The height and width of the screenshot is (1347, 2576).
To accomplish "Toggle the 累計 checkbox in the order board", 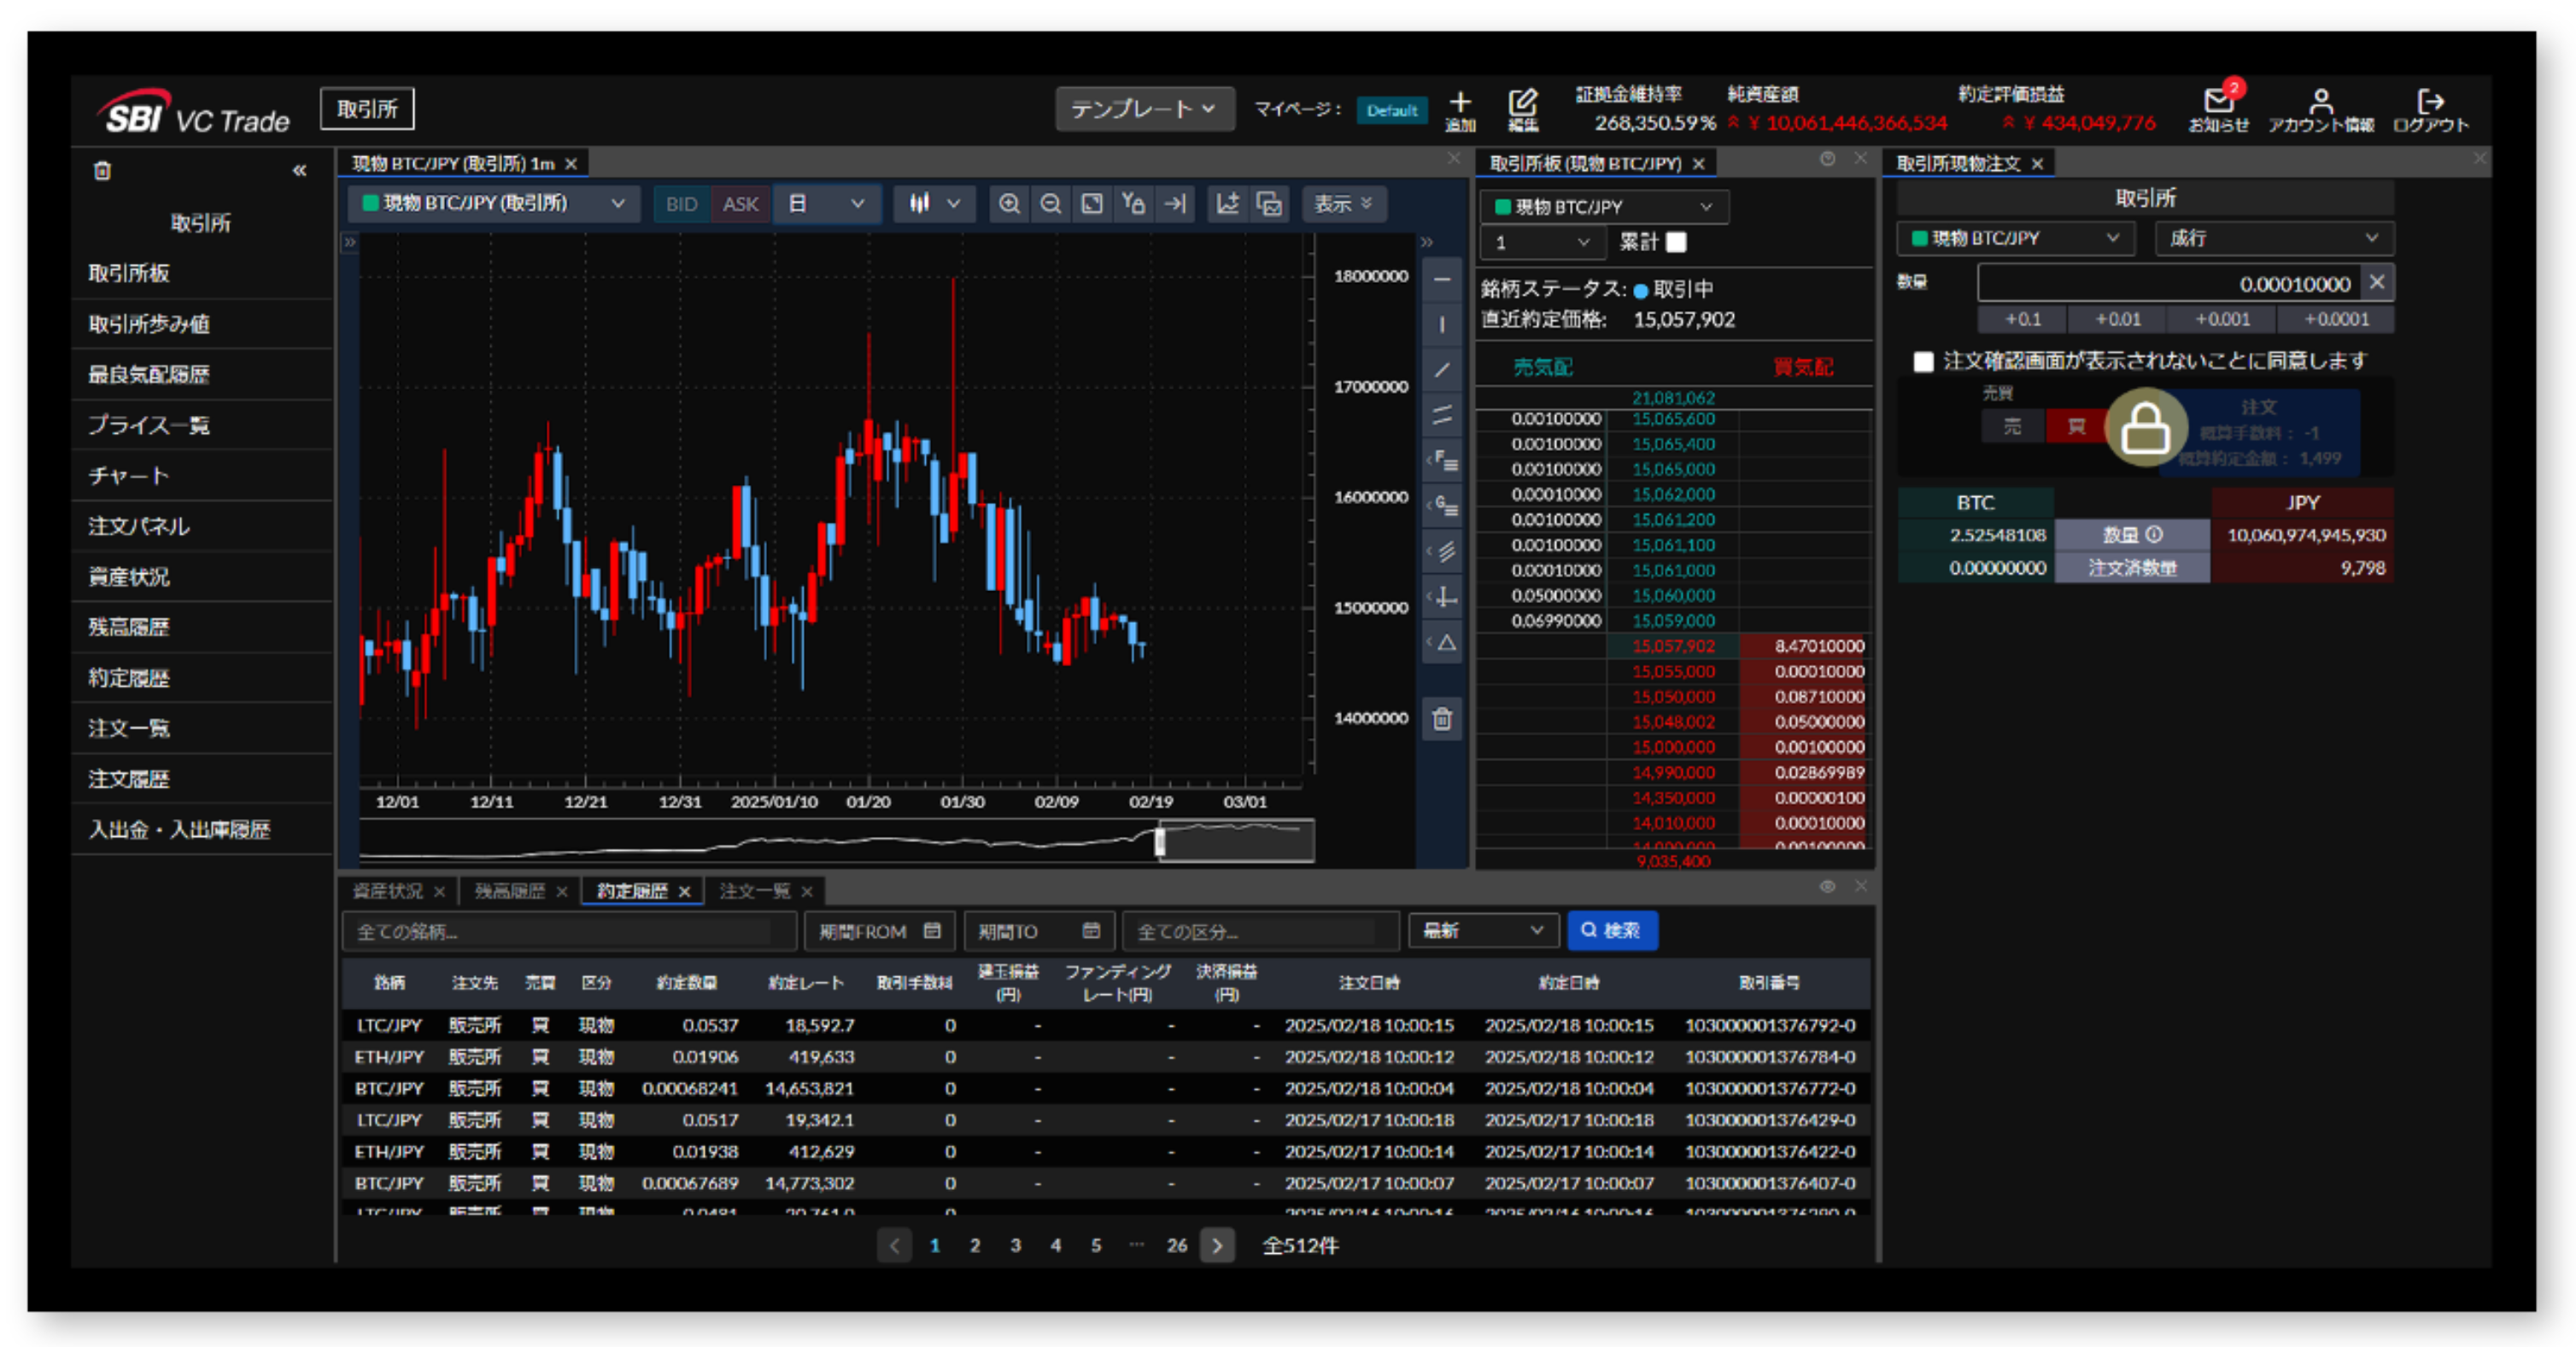I will pos(1676,242).
